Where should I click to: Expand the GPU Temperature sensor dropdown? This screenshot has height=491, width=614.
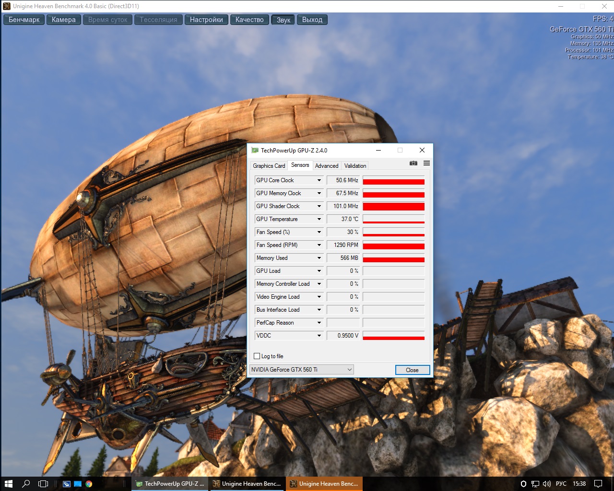pyautogui.click(x=319, y=219)
